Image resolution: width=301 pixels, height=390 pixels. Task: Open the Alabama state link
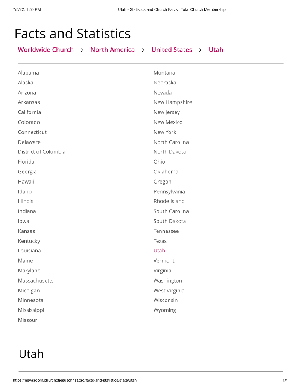click(29, 73)
